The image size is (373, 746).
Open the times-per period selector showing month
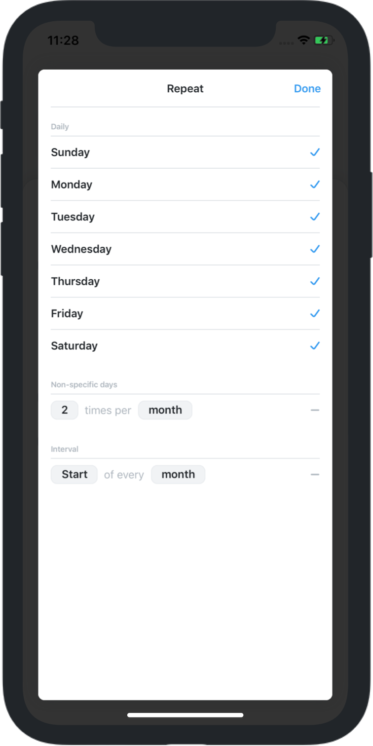[165, 410]
